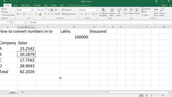
Task: Increase font size with the larger A icon
Action: click(x=39, y=10)
